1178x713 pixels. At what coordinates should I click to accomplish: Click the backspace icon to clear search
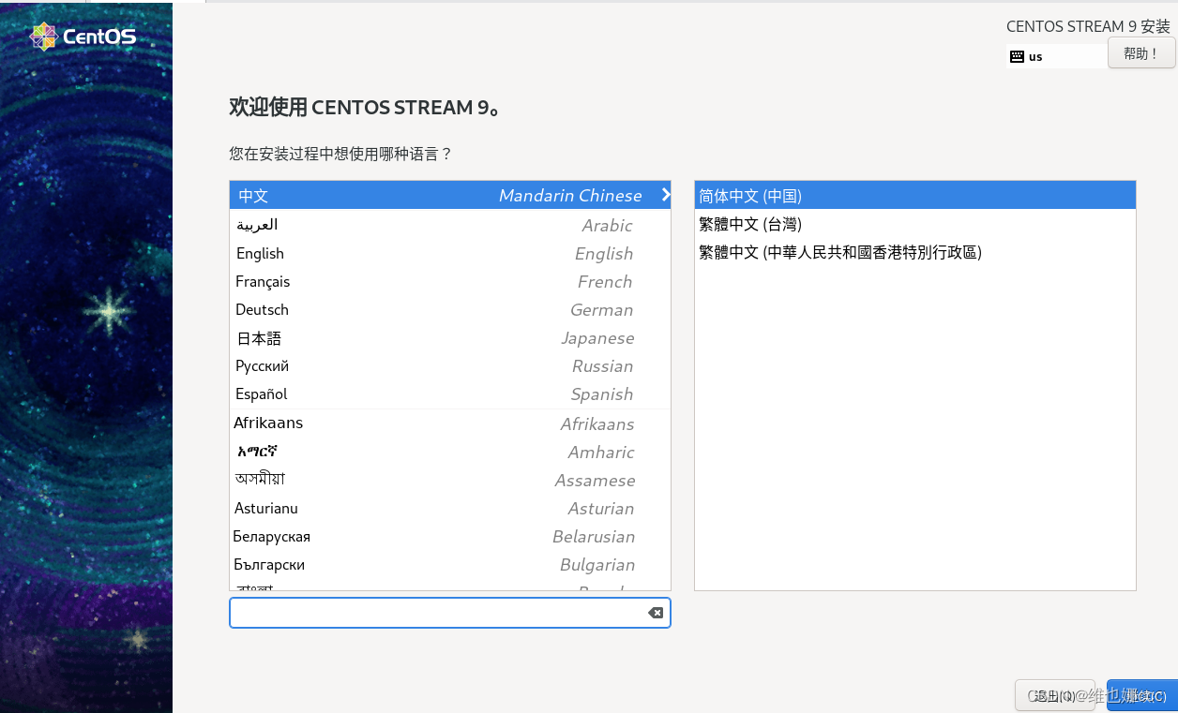click(x=655, y=613)
